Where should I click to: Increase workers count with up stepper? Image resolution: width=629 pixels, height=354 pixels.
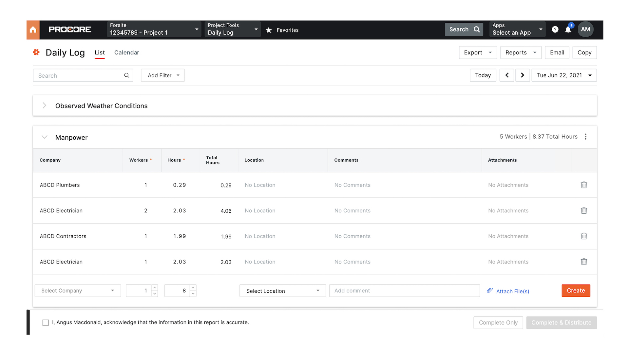155,287
